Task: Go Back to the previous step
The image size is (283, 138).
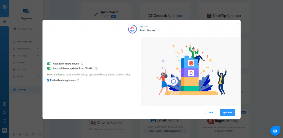Action: (211, 112)
